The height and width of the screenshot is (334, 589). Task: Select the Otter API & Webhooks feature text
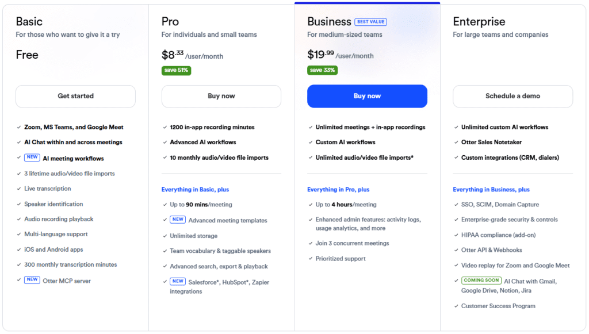(x=492, y=250)
